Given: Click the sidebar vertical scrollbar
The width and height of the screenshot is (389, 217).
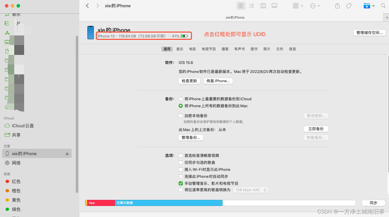Looking at the screenshot, I should pos(77,114).
